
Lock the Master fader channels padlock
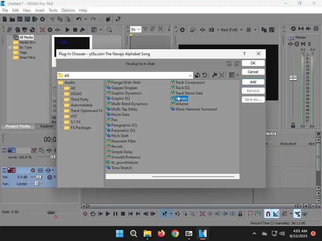coord(293,126)
